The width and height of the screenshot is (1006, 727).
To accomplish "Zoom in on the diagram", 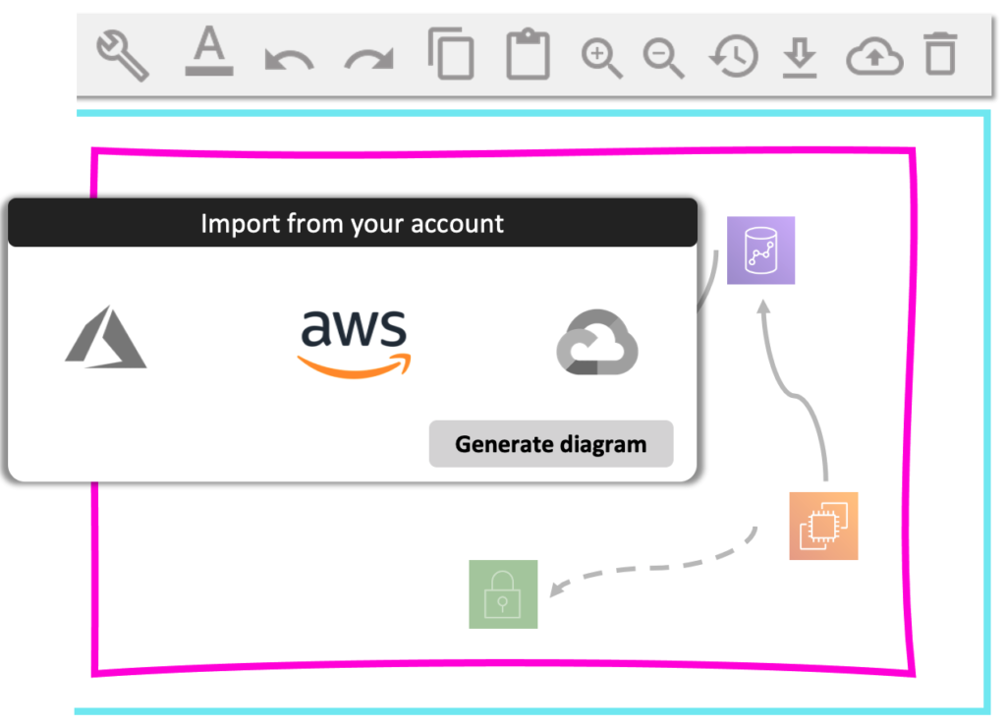I will point(601,58).
